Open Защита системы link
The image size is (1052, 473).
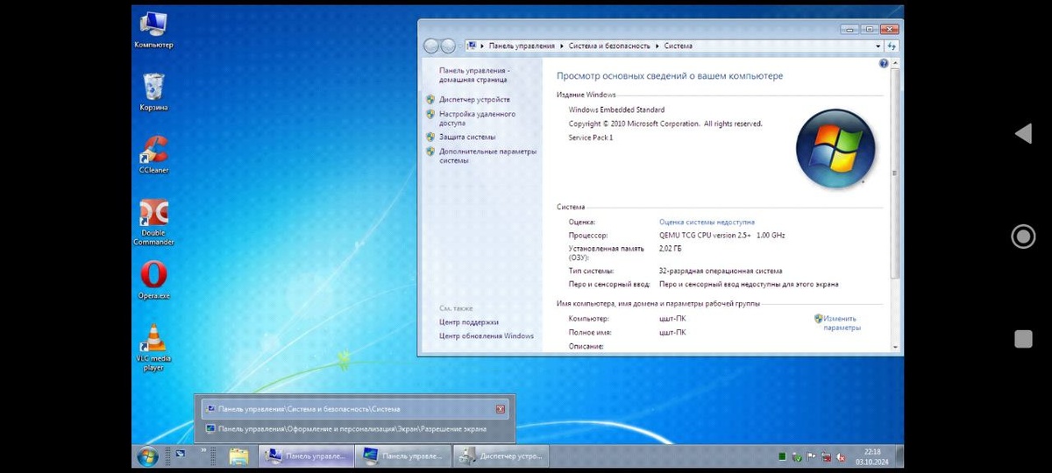(x=467, y=138)
